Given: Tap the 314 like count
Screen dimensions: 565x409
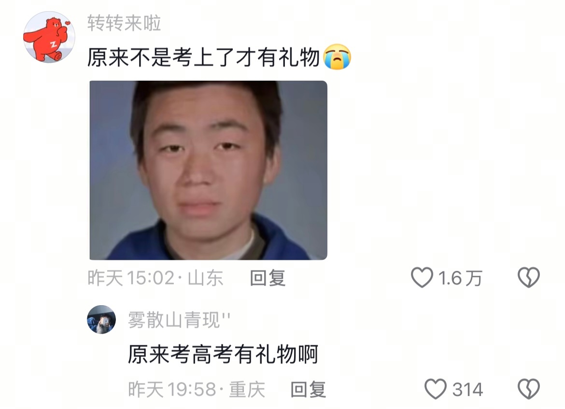Looking at the screenshot, I should pyautogui.click(x=467, y=390).
